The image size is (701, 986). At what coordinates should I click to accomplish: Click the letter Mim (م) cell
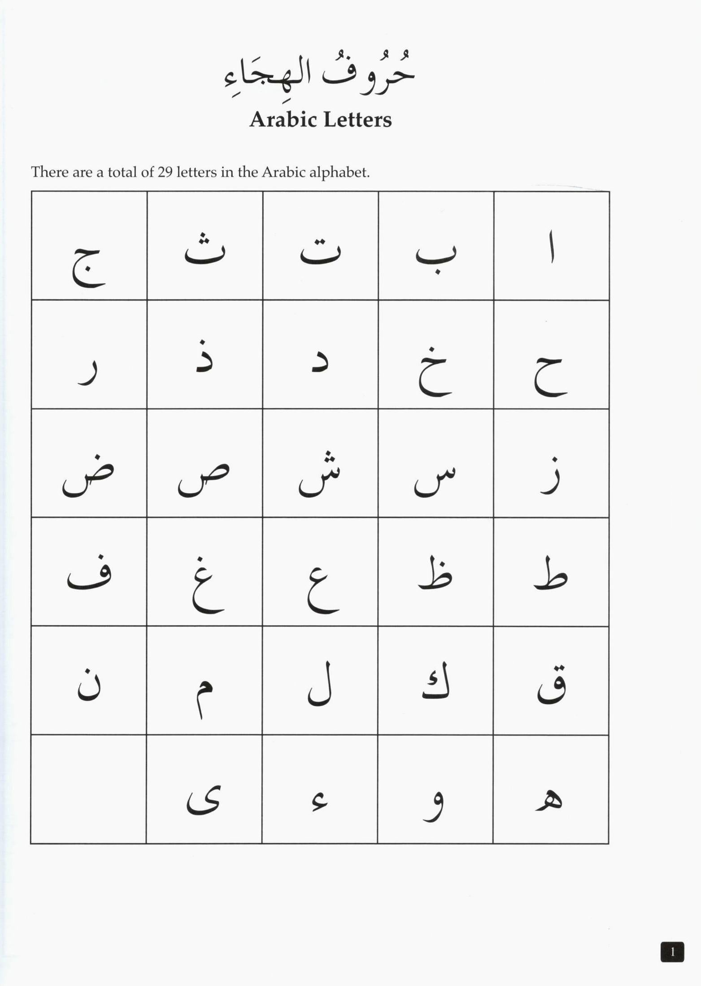(205, 680)
